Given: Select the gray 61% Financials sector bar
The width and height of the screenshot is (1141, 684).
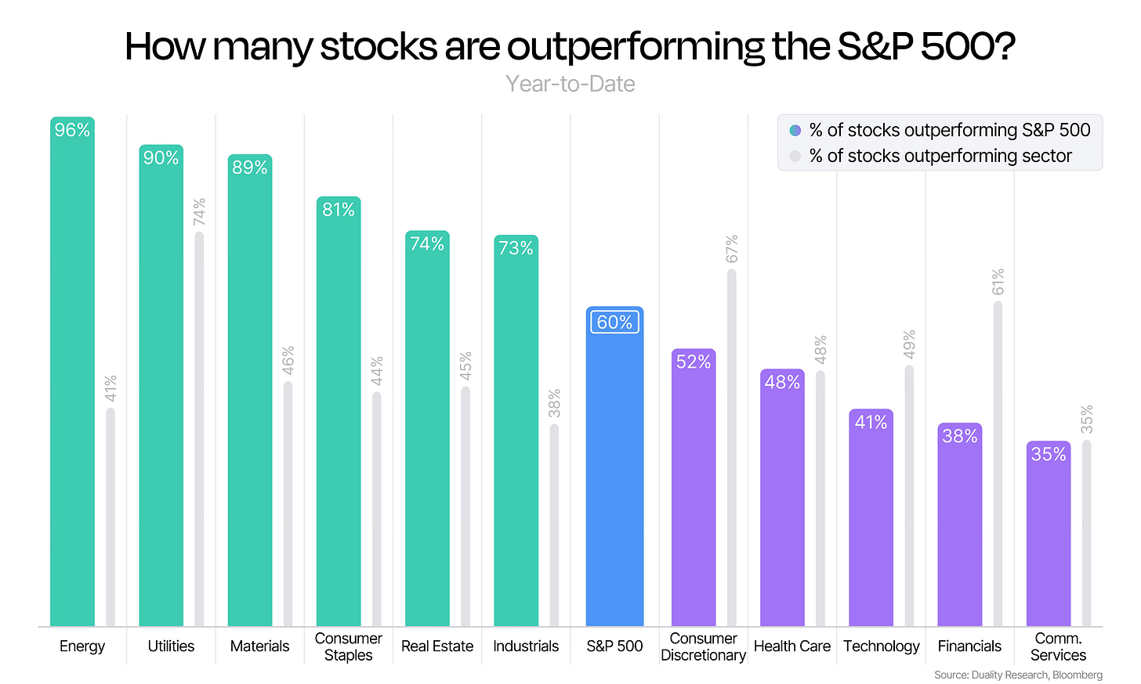Looking at the screenshot, I should tap(998, 464).
